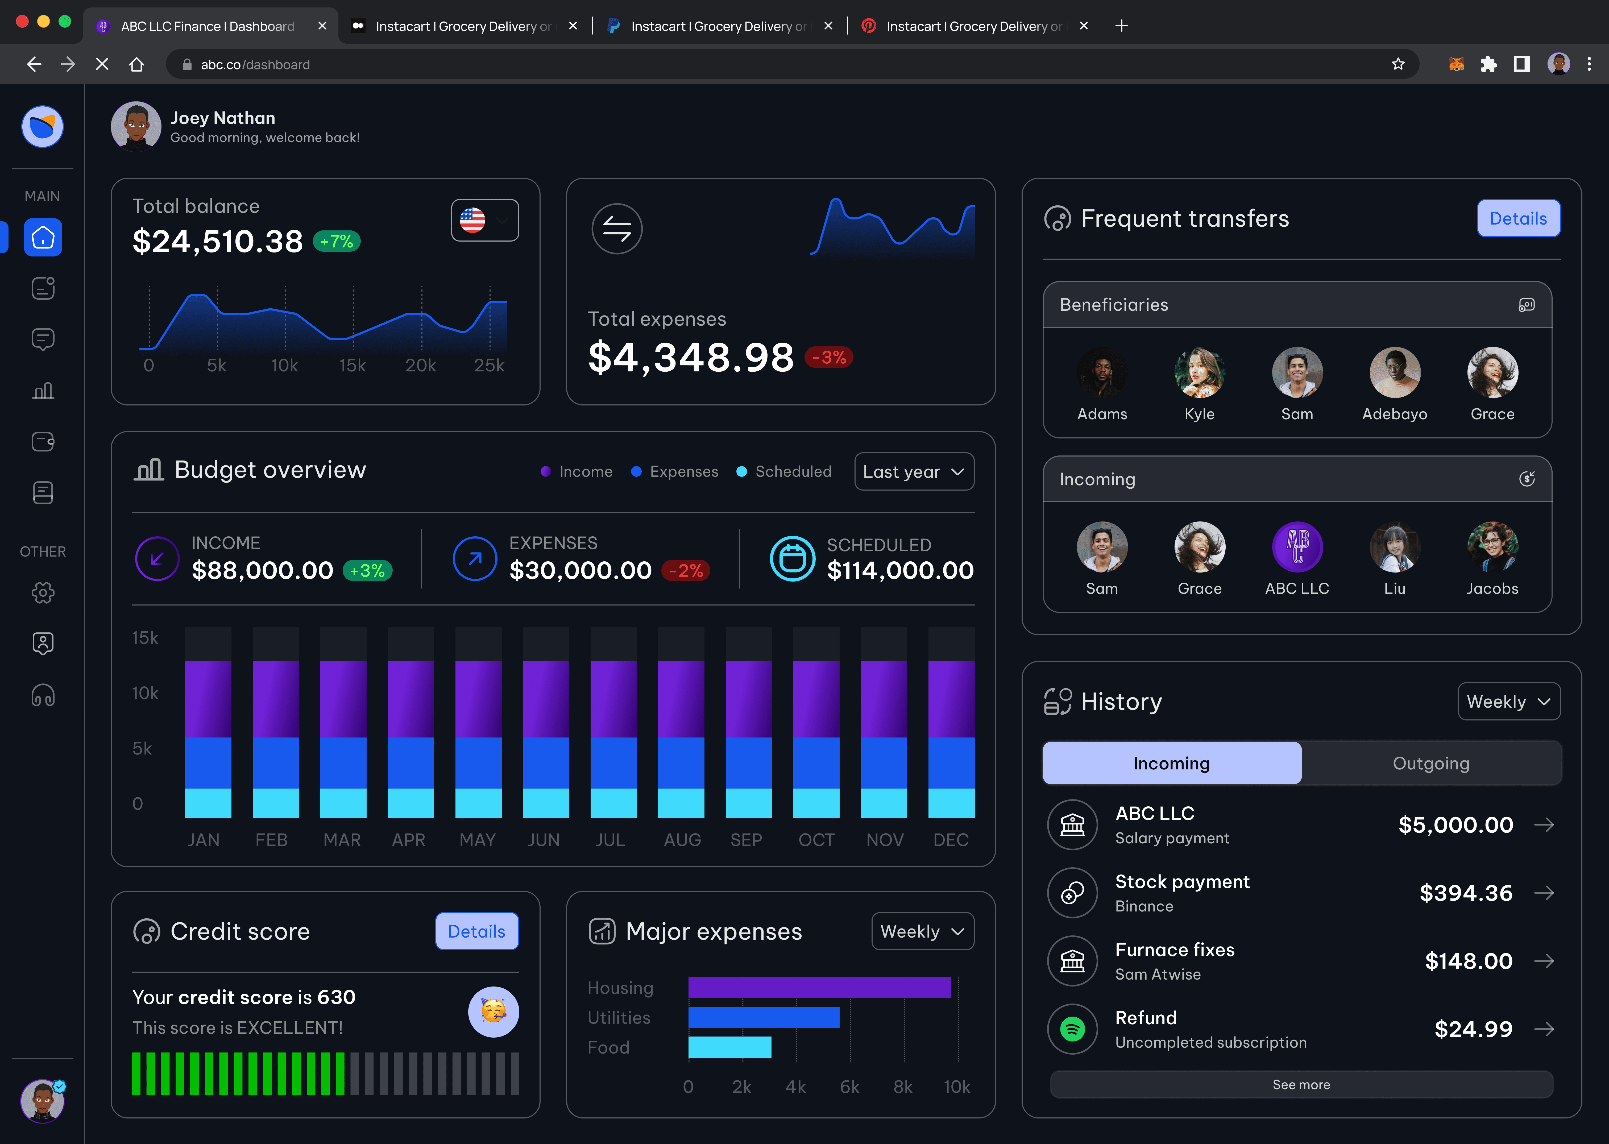Open the settings gear sidebar icon
The width and height of the screenshot is (1609, 1144).
coord(43,592)
